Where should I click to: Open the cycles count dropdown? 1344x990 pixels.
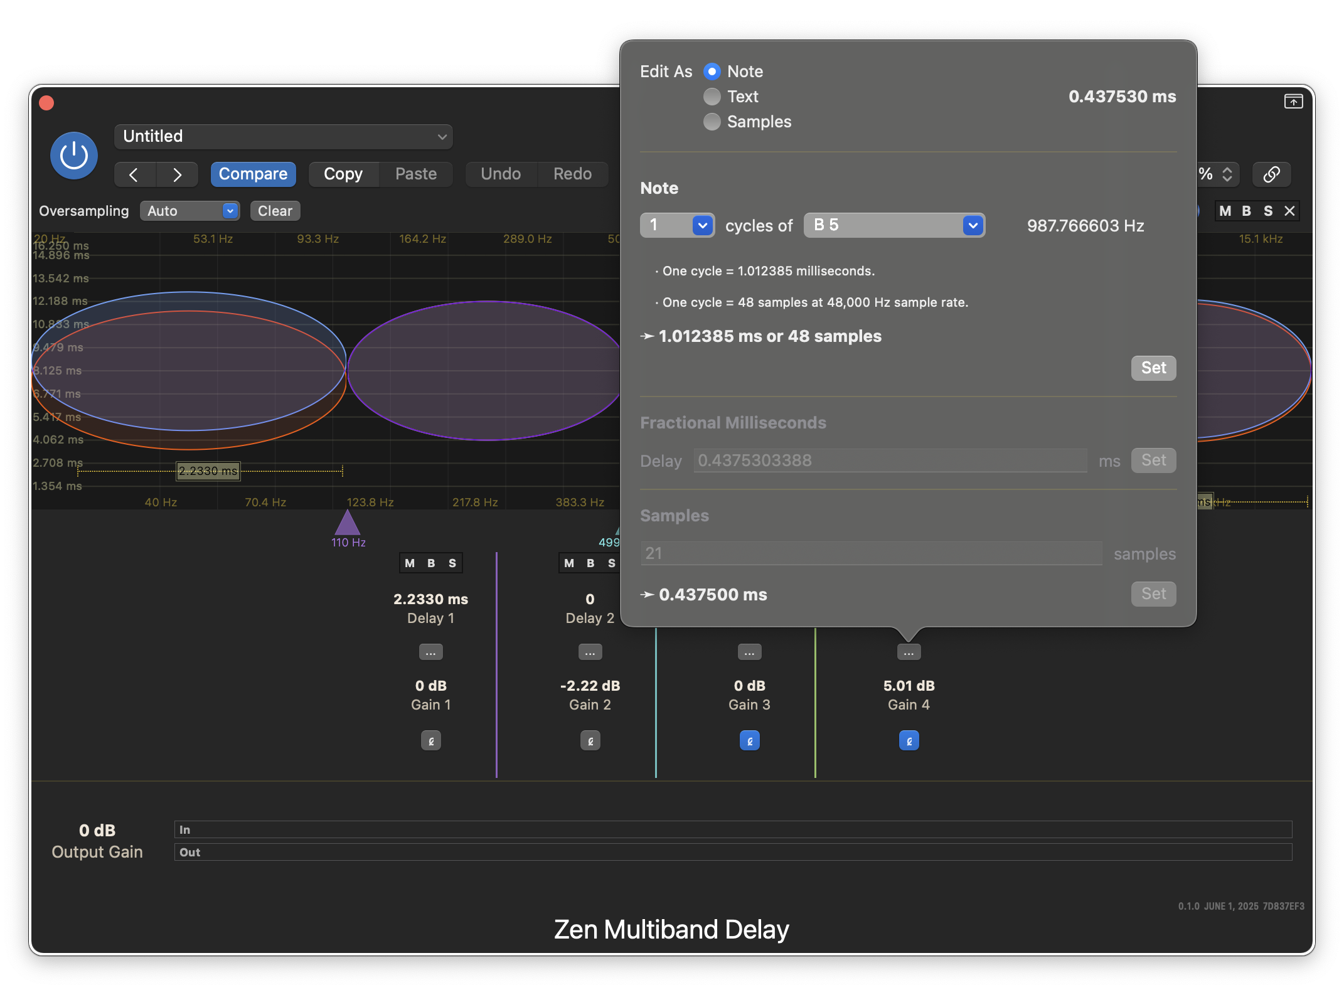pyautogui.click(x=677, y=225)
